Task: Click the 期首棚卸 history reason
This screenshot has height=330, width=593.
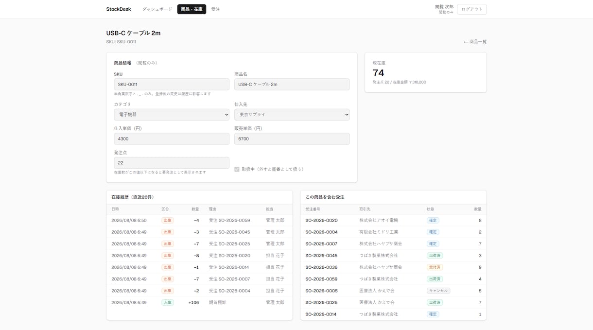Action: pos(217,302)
